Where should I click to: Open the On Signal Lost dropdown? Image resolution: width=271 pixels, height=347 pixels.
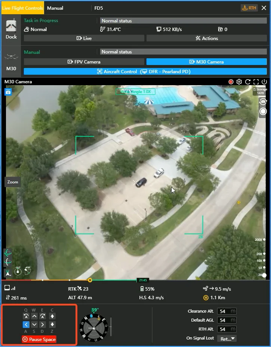click(x=227, y=338)
